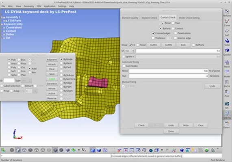Select the Contact radio button

tap(173, 28)
